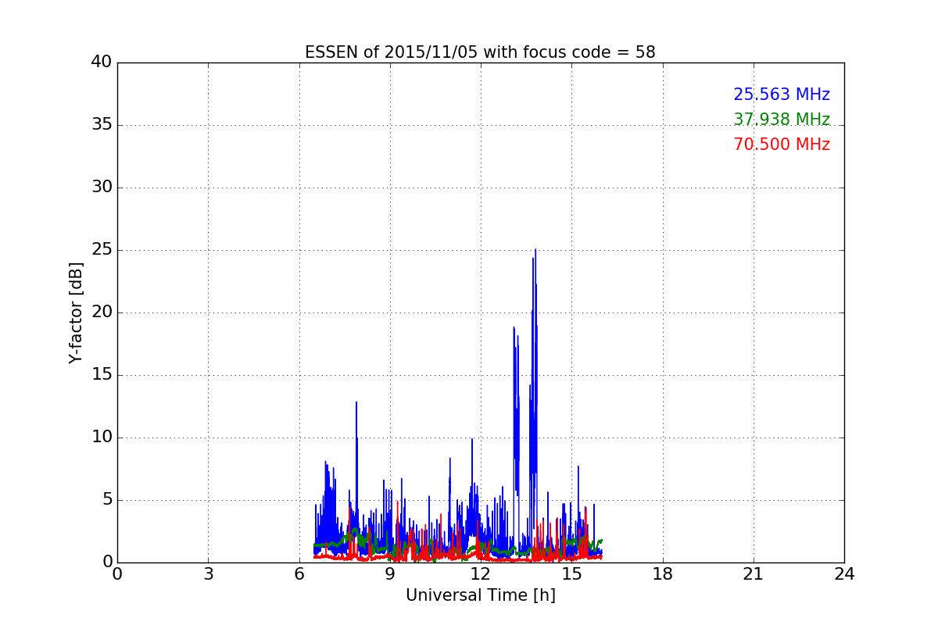The width and height of the screenshot is (938, 625).
Task: Click the x-axis tick label 21
Action: click(754, 574)
